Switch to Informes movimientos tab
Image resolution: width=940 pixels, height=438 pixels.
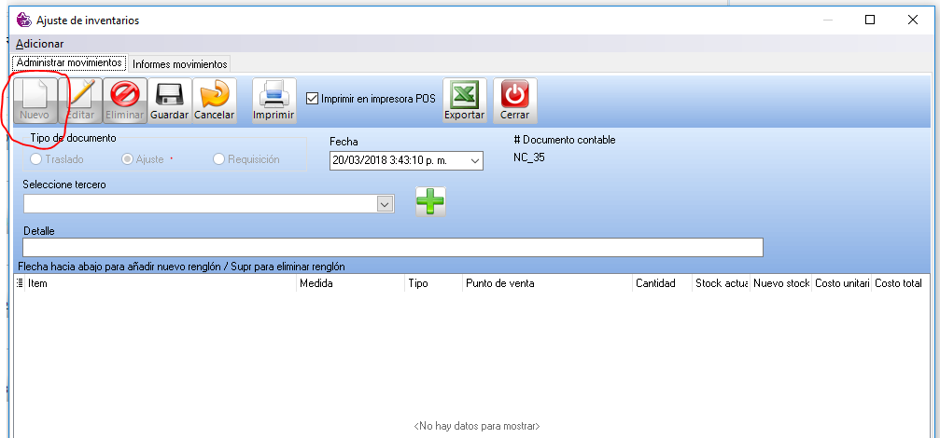tap(179, 64)
